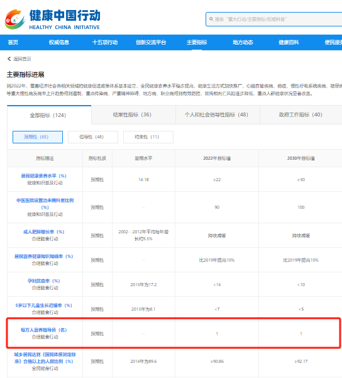Focus the search input field
Screen dimensions: 342x378
(274, 19)
